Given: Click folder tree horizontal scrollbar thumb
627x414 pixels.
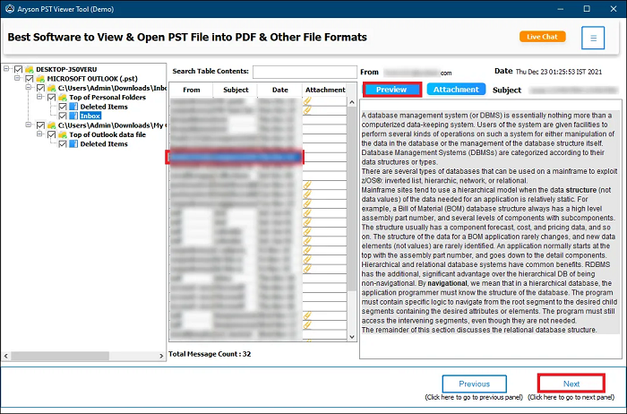Looking at the screenshot, I should pos(60,356).
